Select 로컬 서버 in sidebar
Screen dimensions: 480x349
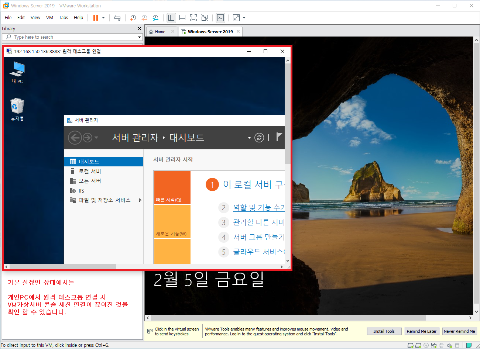103,171
